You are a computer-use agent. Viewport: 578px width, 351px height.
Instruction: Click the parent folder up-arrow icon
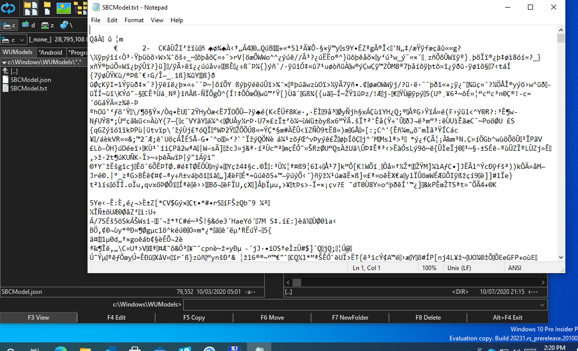[5, 71]
